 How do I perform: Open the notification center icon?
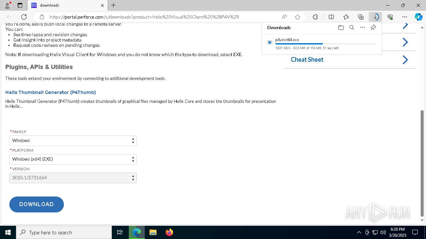point(415,232)
